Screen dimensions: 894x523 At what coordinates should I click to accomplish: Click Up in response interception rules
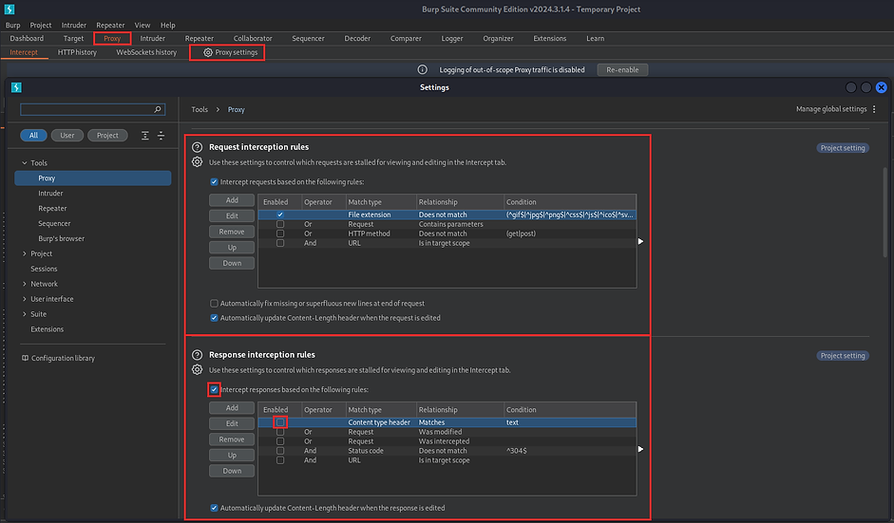tap(232, 456)
